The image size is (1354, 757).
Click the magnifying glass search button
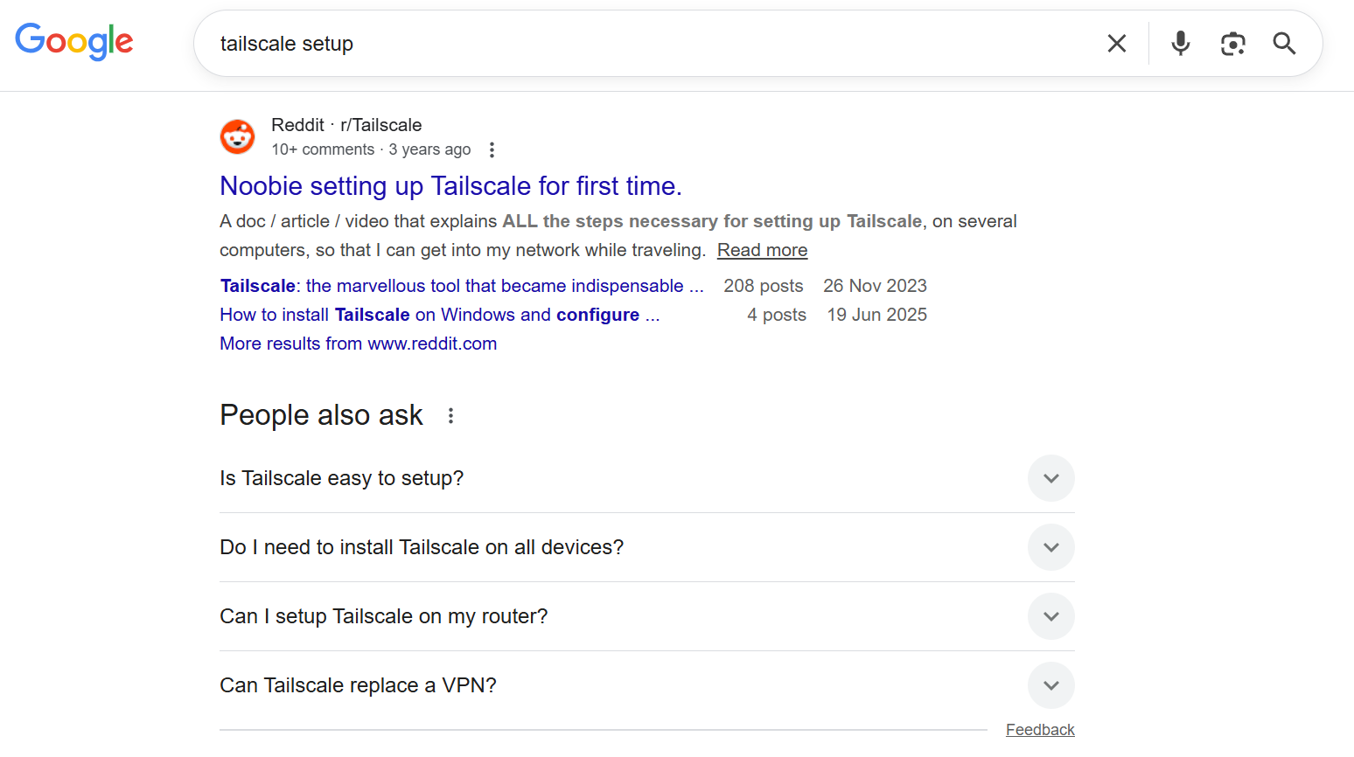(x=1283, y=44)
